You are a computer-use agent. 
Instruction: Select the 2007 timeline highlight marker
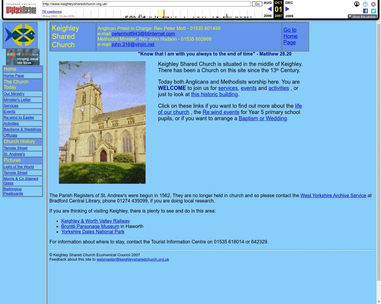coord(161,14)
